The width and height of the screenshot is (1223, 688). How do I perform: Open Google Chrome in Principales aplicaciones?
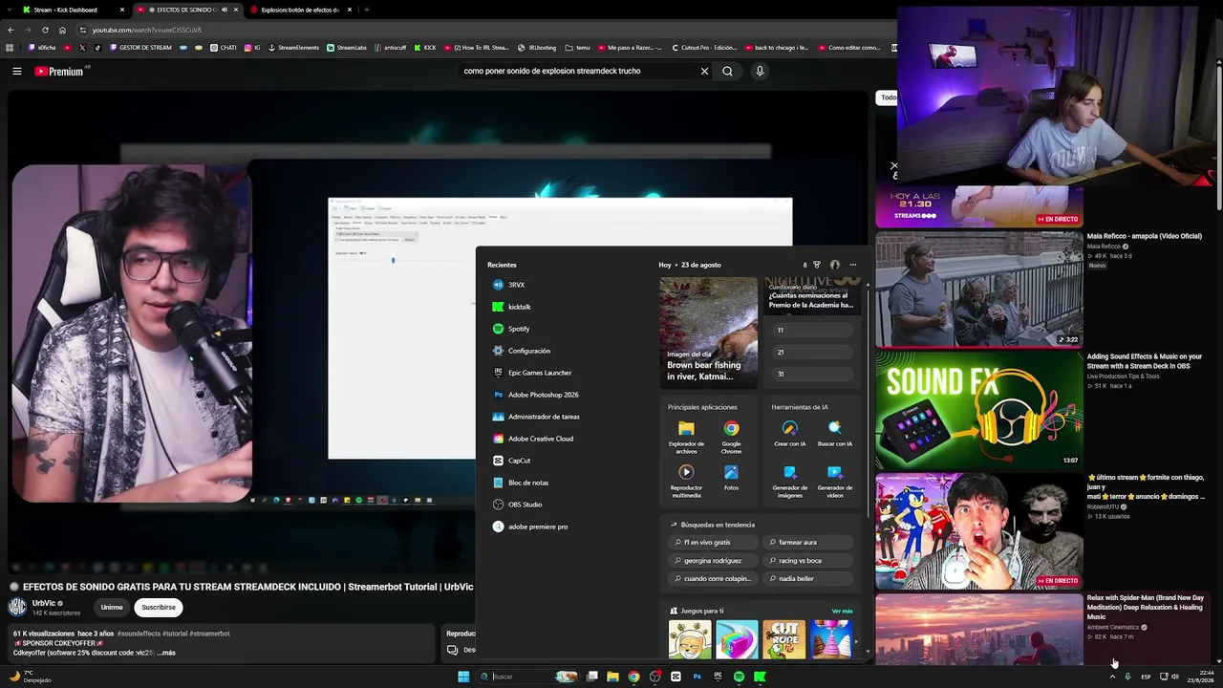click(x=731, y=438)
